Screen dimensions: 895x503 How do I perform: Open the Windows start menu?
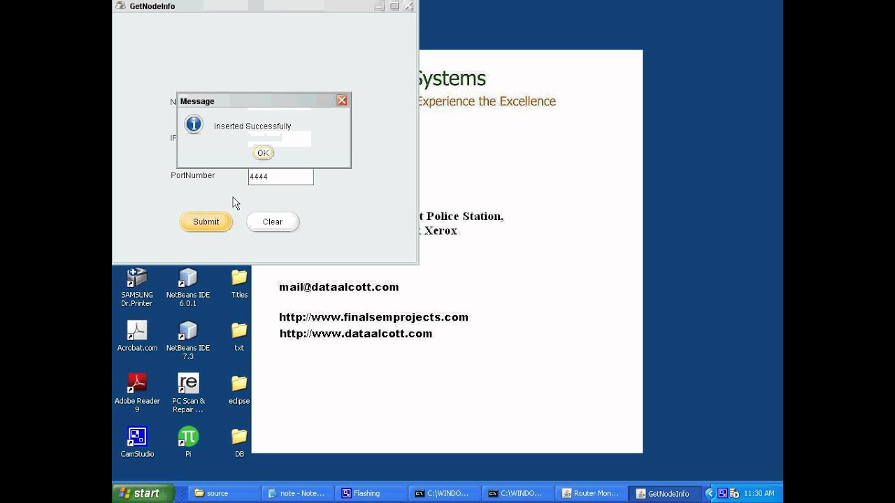[143, 493]
